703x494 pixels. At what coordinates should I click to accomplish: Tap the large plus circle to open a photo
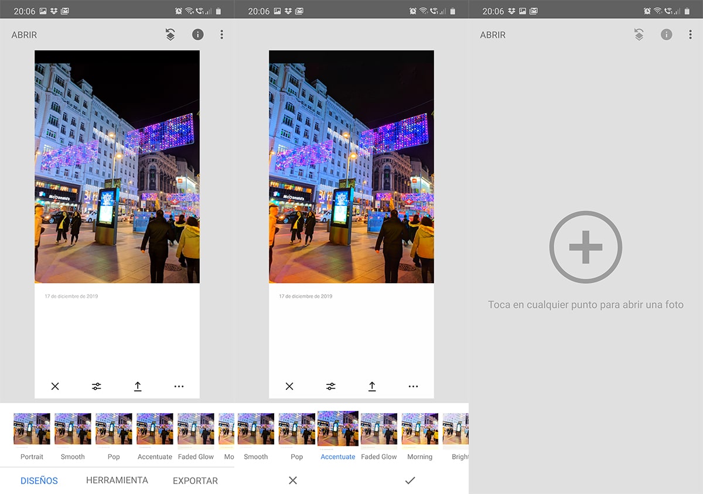585,247
